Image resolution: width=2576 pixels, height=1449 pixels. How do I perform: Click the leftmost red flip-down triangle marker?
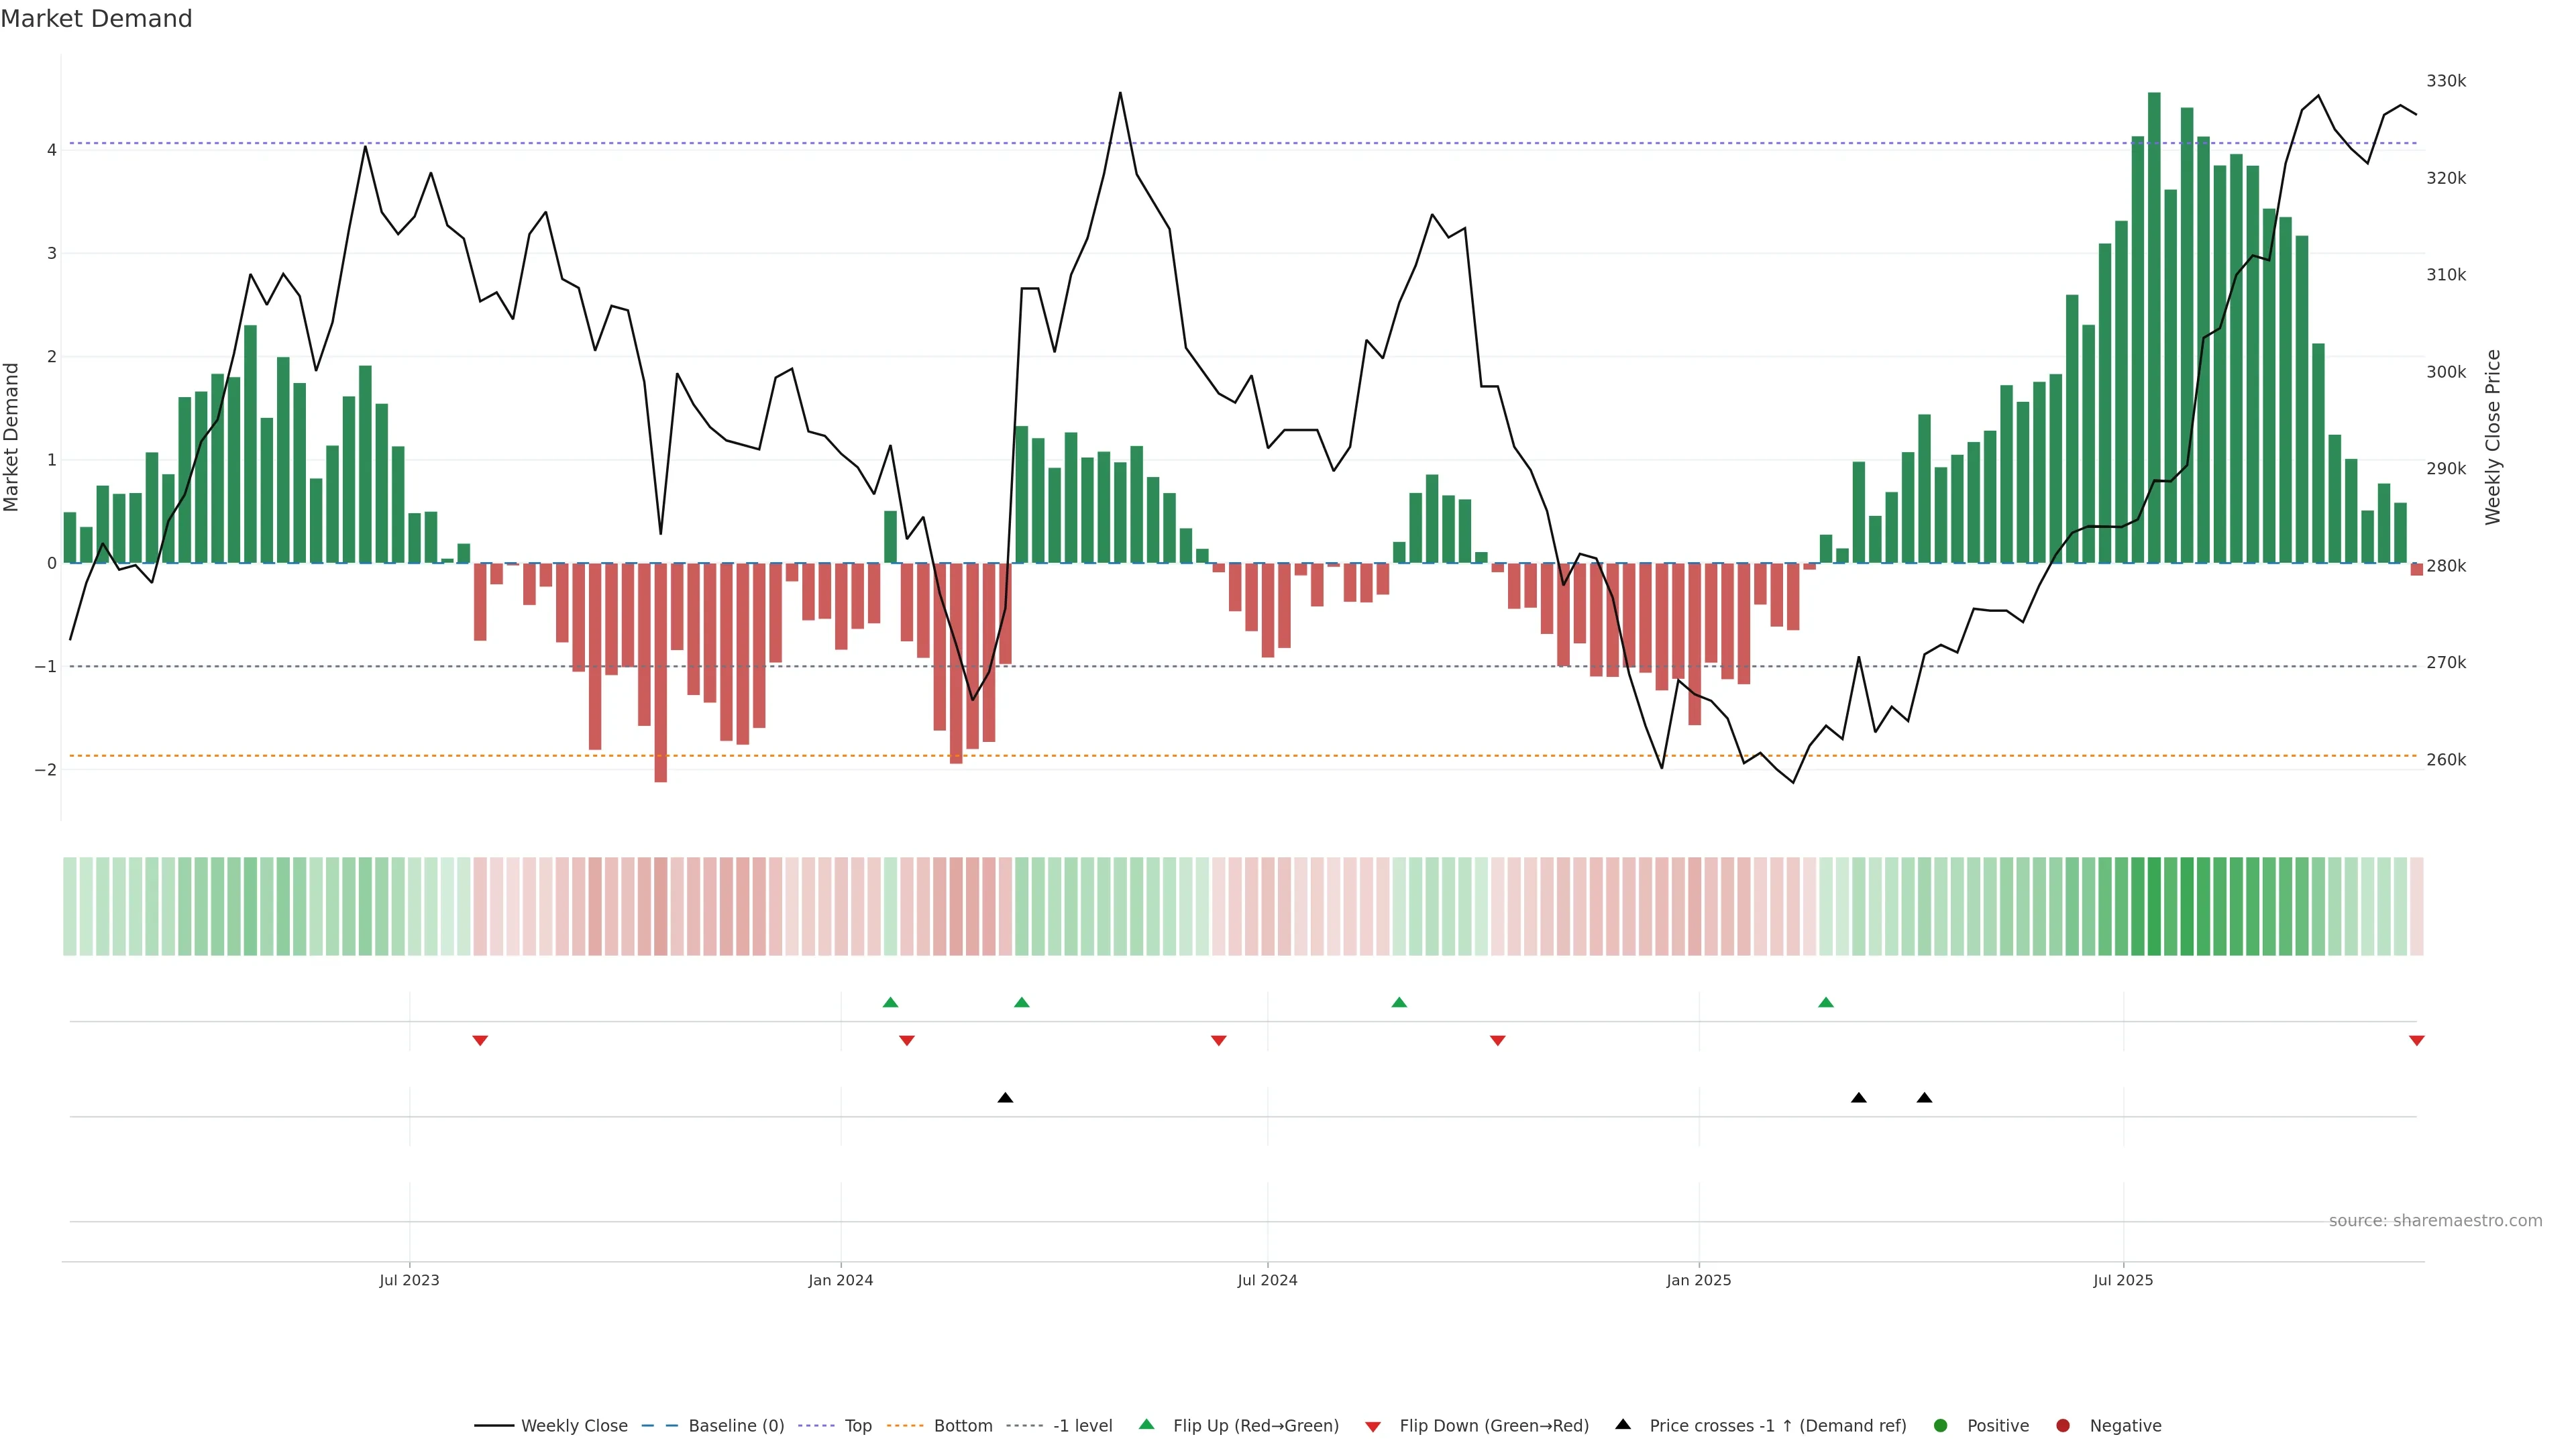point(480,1041)
